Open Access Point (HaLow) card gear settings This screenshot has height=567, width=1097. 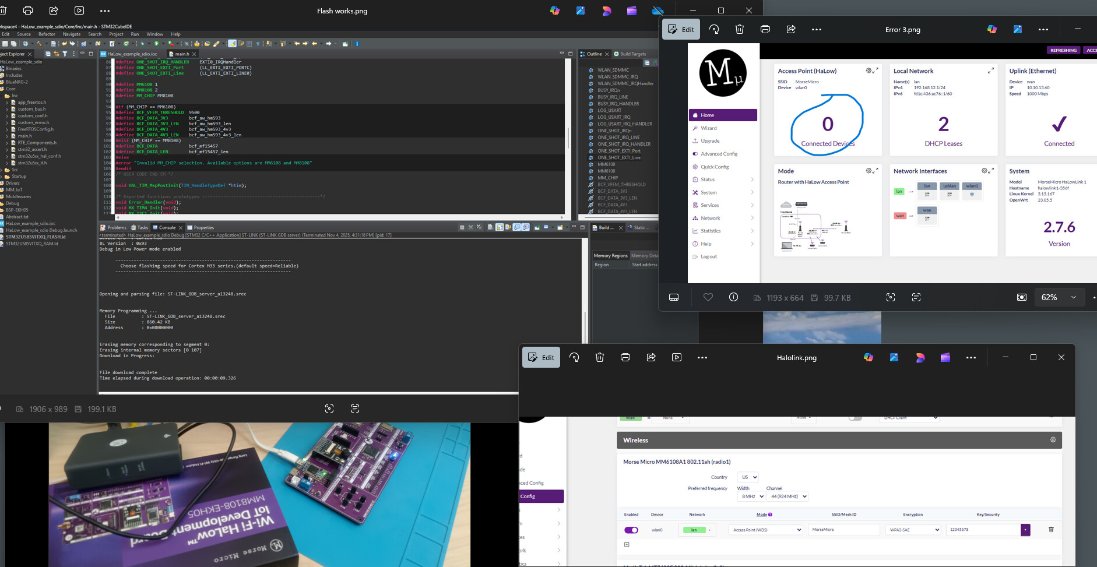tap(869, 71)
